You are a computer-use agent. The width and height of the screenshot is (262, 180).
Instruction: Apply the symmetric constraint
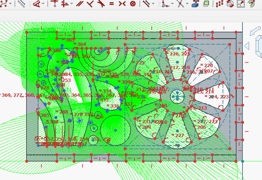point(122,4)
